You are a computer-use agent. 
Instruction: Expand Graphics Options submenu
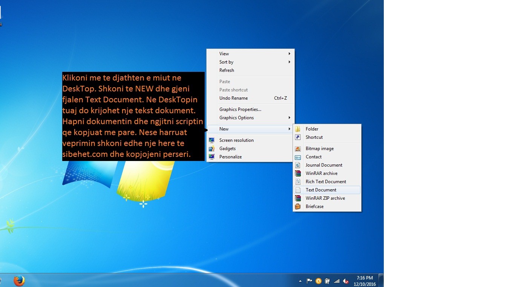[x=250, y=118]
